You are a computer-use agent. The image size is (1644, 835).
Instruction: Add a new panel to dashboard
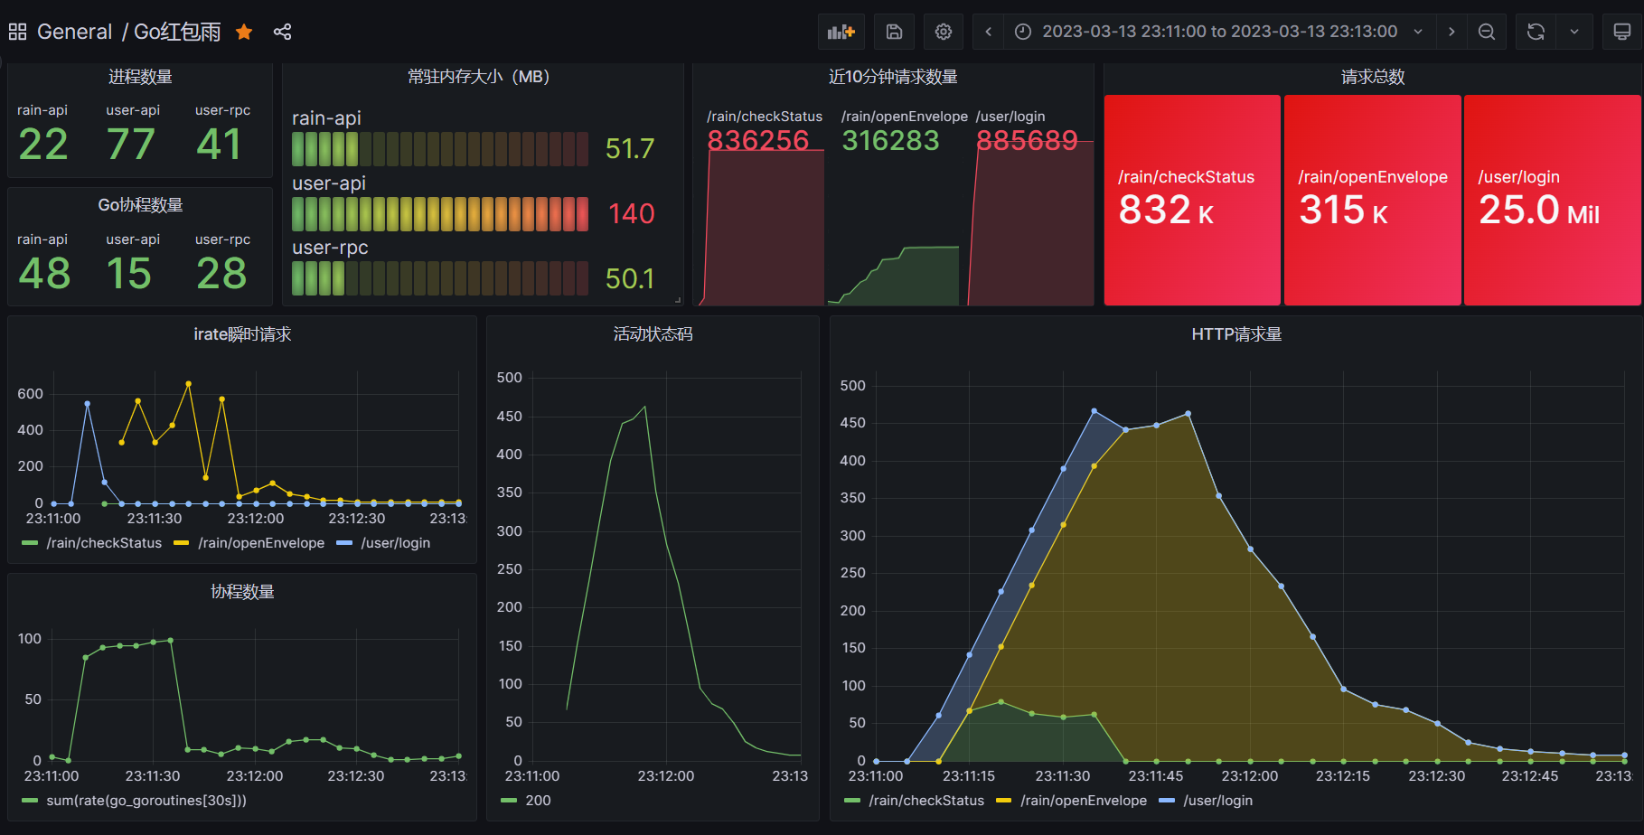pos(841,32)
